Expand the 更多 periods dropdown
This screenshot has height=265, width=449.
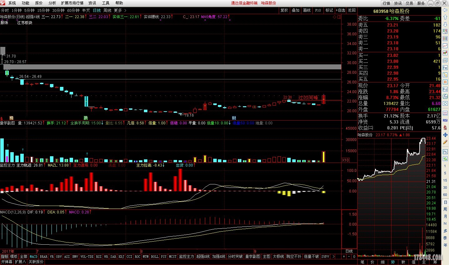[x=120, y=10]
